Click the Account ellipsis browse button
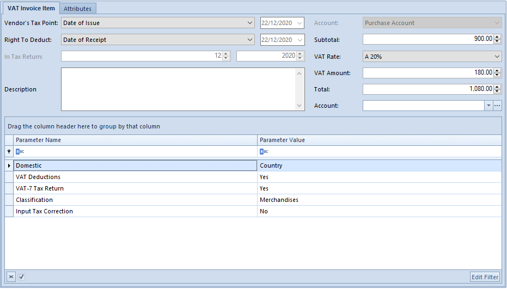 coord(497,106)
